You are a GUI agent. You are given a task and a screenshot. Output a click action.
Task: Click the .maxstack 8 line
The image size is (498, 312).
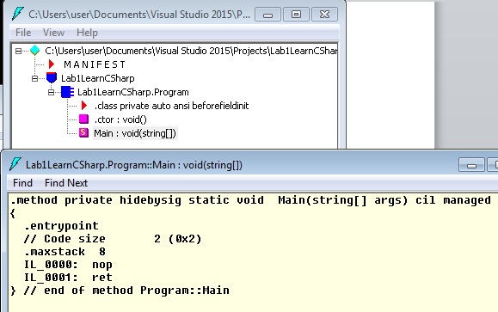pyautogui.click(x=65, y=252)
